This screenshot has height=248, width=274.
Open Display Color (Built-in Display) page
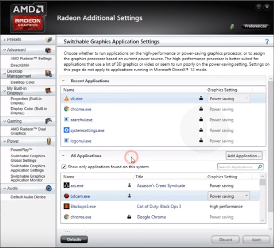click(x=29, y=111)
